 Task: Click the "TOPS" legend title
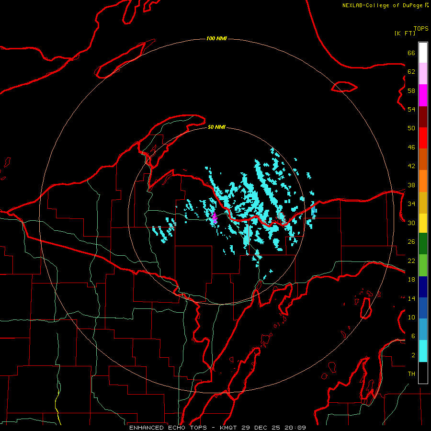click(x=421, y=29)
